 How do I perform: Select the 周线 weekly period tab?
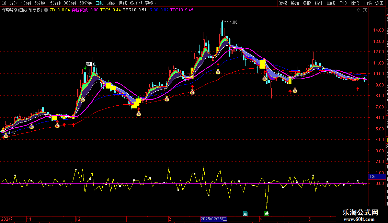(x=111, y=3)
